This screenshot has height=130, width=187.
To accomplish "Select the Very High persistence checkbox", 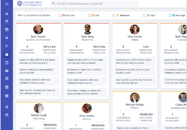I will [170, 15].
